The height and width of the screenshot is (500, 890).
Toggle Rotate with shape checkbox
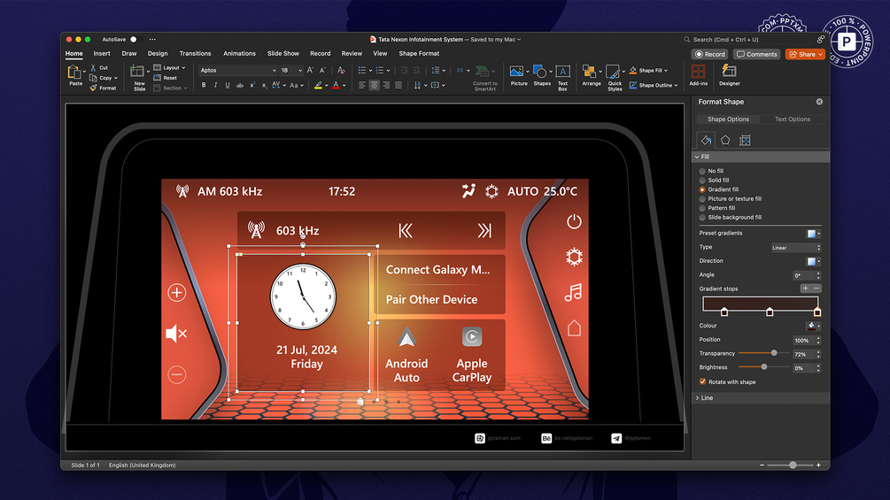click(x=702, y=381)
